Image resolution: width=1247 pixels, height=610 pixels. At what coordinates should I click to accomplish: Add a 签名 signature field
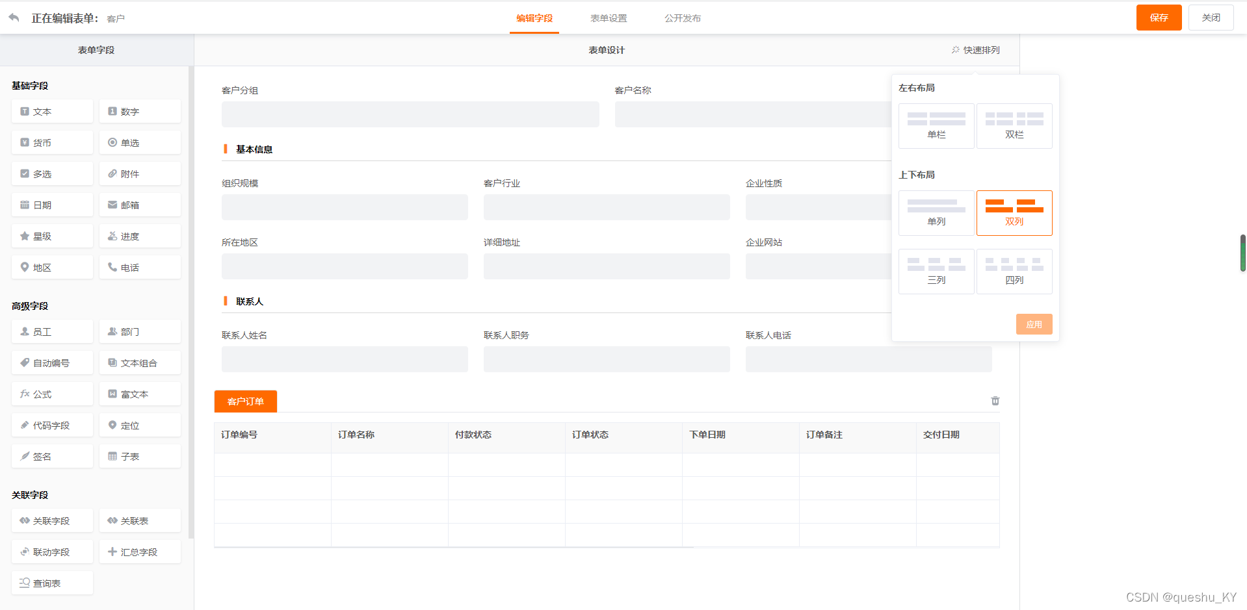pyautogui.click(x=52, y=456)
